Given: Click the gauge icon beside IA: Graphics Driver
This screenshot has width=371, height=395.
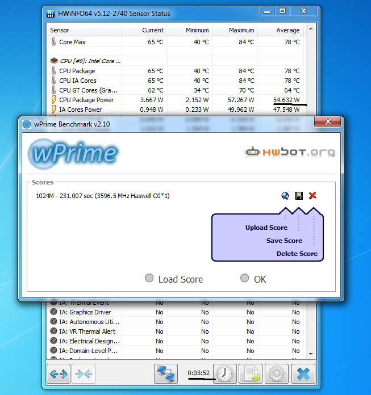Looking at the screenshot, I should tap(53, 312).
